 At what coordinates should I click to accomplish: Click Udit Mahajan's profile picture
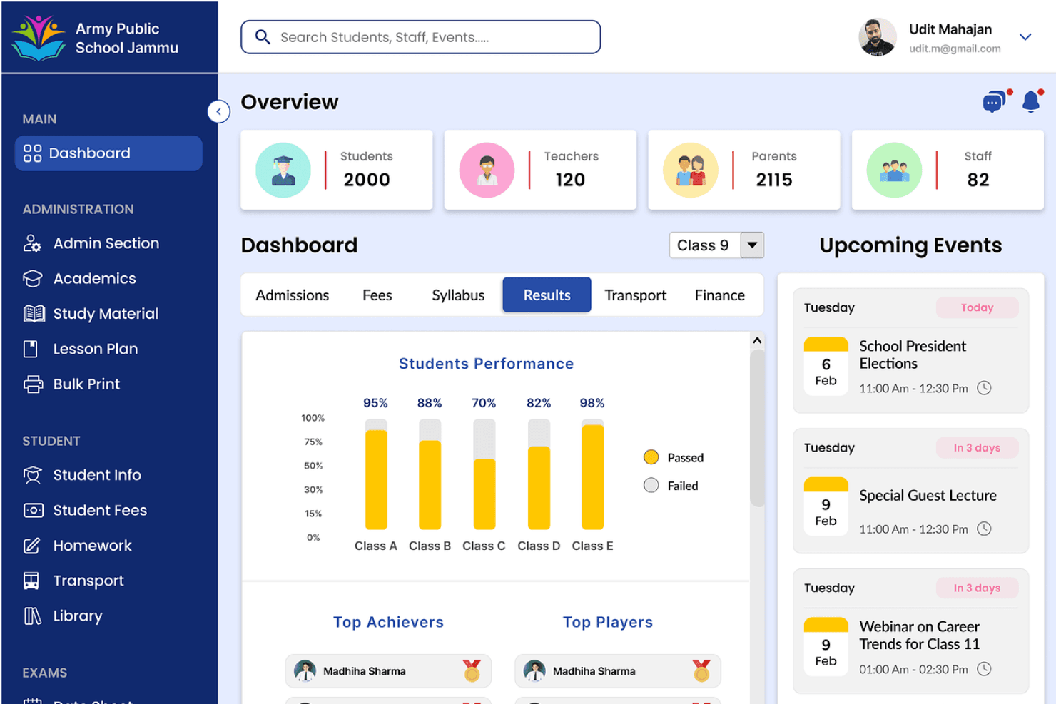pos(878,37)
